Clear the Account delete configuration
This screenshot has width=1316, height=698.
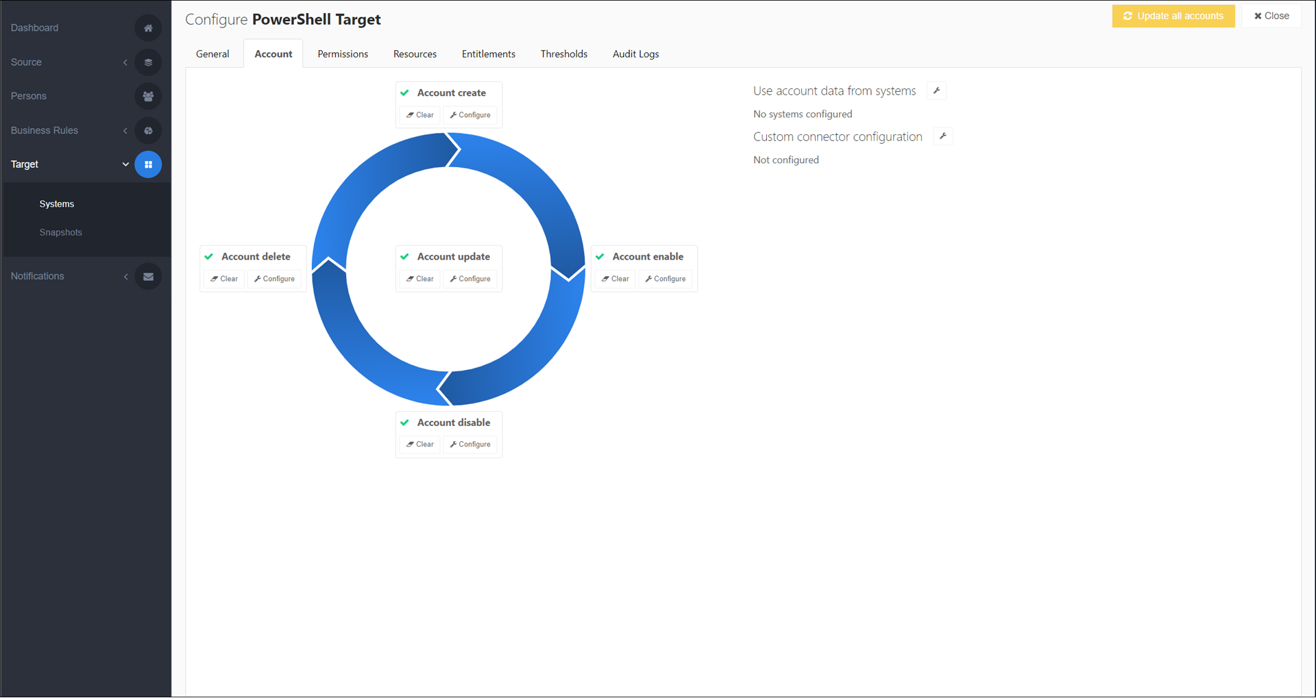click(x=224, y=279)
